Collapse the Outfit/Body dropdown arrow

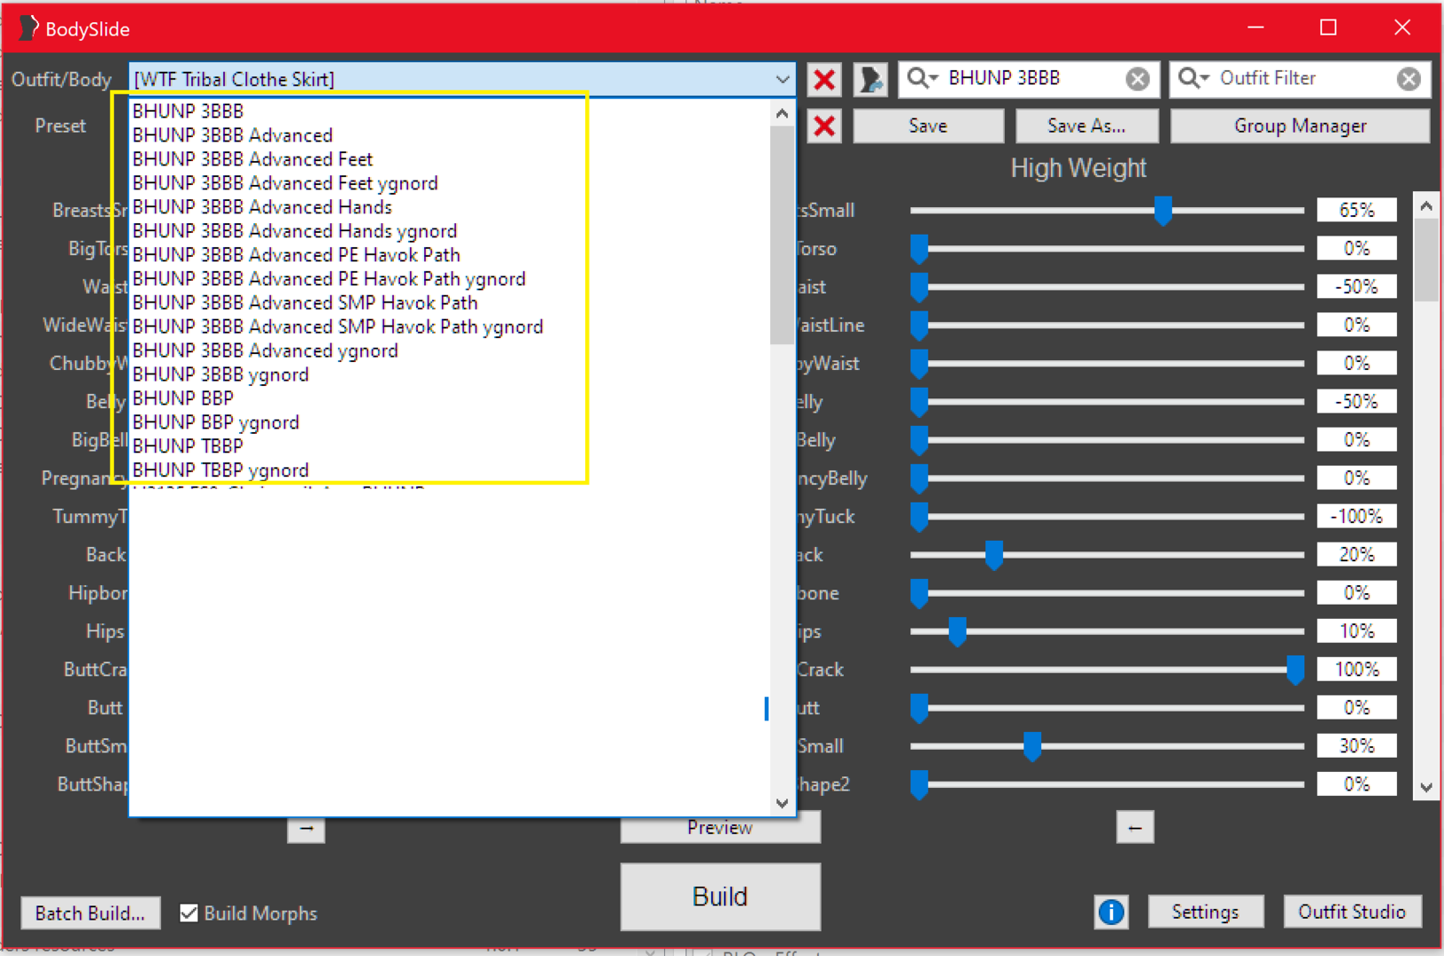tap(783, 80)
